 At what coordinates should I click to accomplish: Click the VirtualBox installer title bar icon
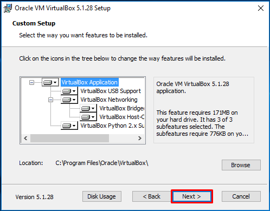[x=8, y=8]
